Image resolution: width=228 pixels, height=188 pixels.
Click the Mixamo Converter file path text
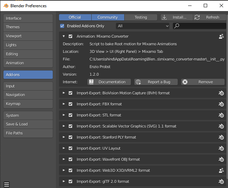pos(157,59)
